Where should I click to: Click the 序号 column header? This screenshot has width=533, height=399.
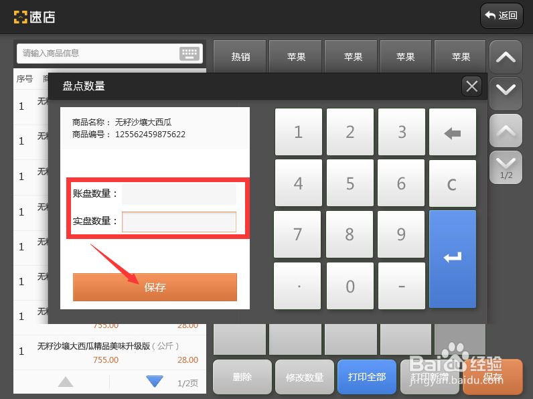(x=25, y=79)
